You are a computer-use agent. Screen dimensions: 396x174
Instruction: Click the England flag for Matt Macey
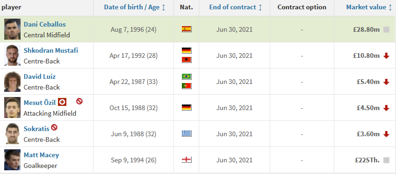[x=187, y=160]
